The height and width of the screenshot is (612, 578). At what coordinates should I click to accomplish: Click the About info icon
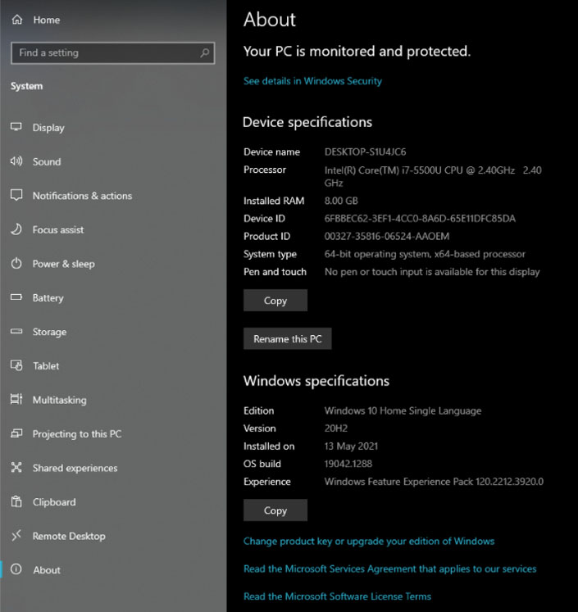coord(16,569)
